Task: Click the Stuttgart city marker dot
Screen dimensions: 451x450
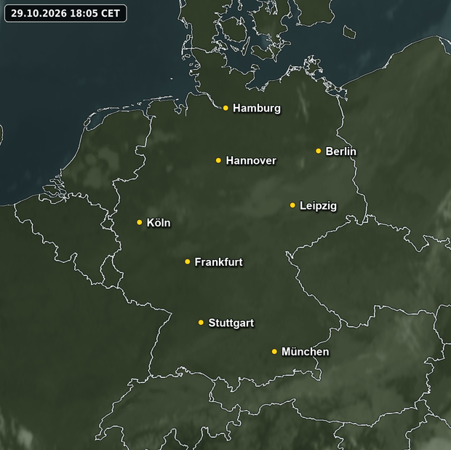Action: click(x=201, y=323)
